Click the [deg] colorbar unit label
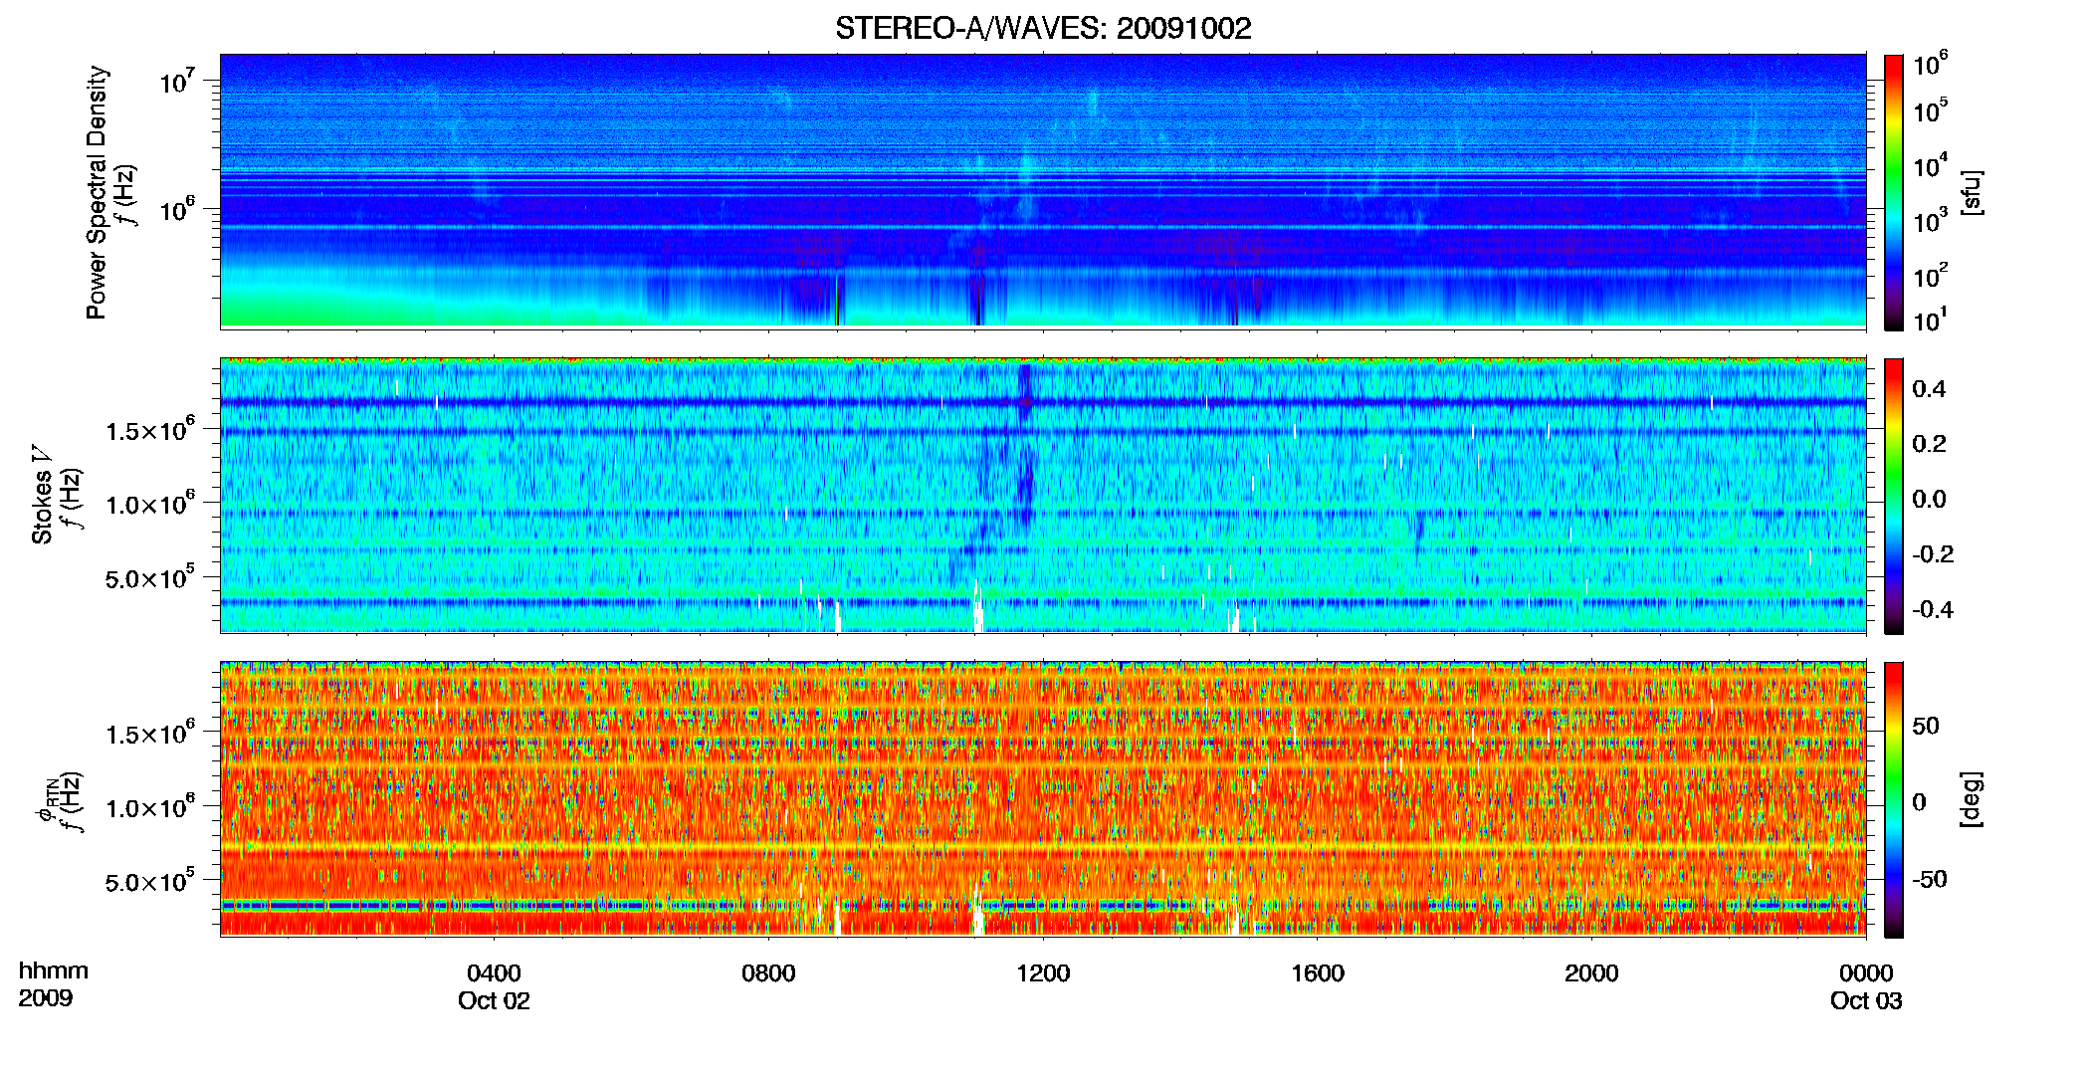2086x1075 pixels. 1972,799
